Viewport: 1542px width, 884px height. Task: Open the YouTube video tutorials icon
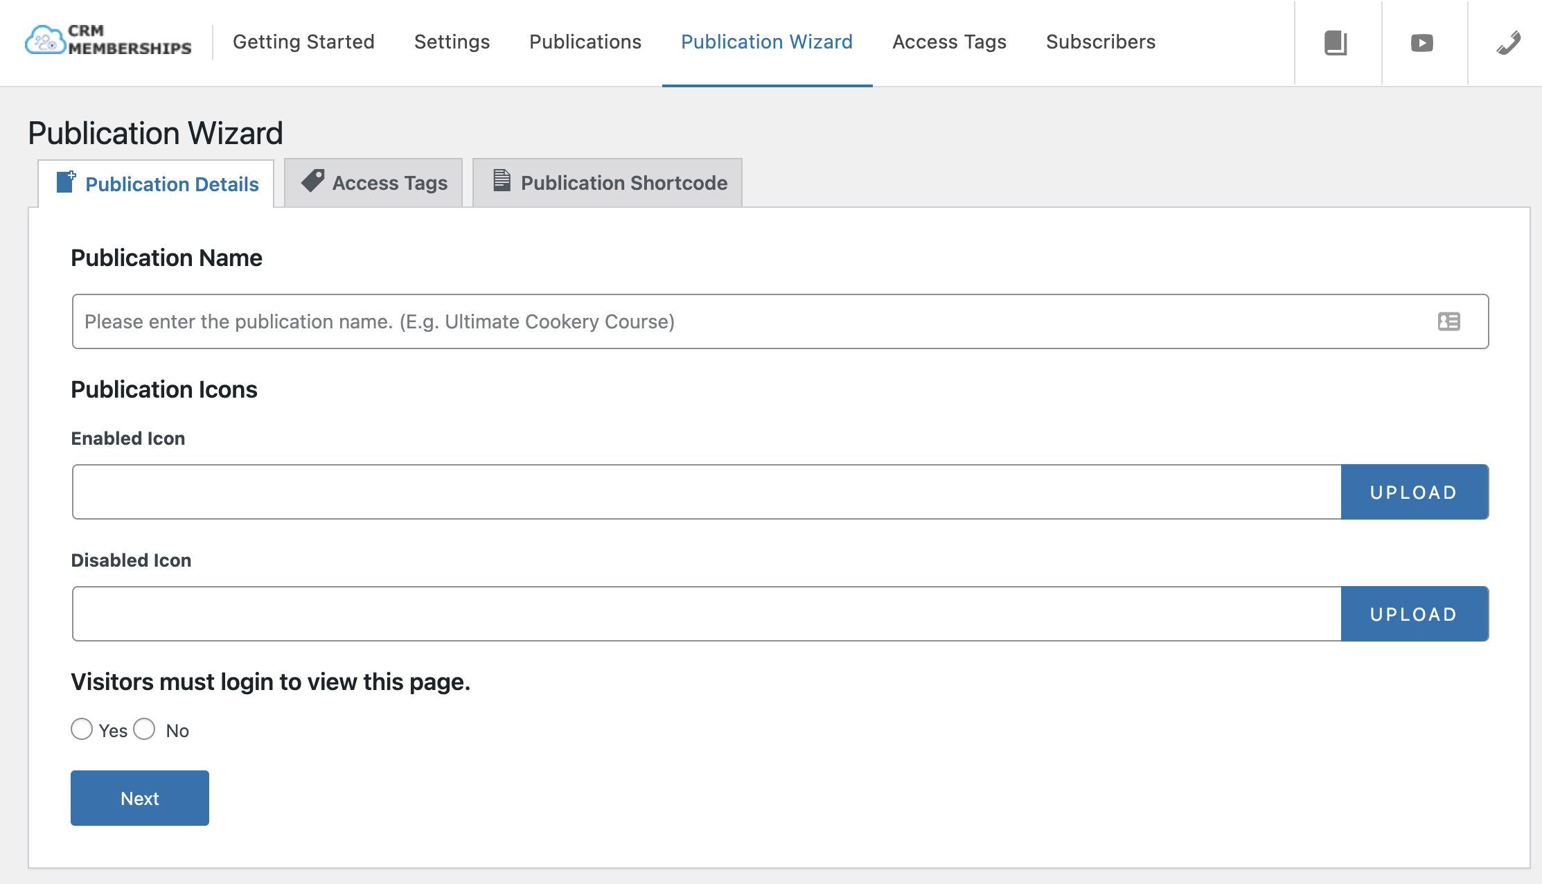pyautogui.click(x=1422, y=43)
